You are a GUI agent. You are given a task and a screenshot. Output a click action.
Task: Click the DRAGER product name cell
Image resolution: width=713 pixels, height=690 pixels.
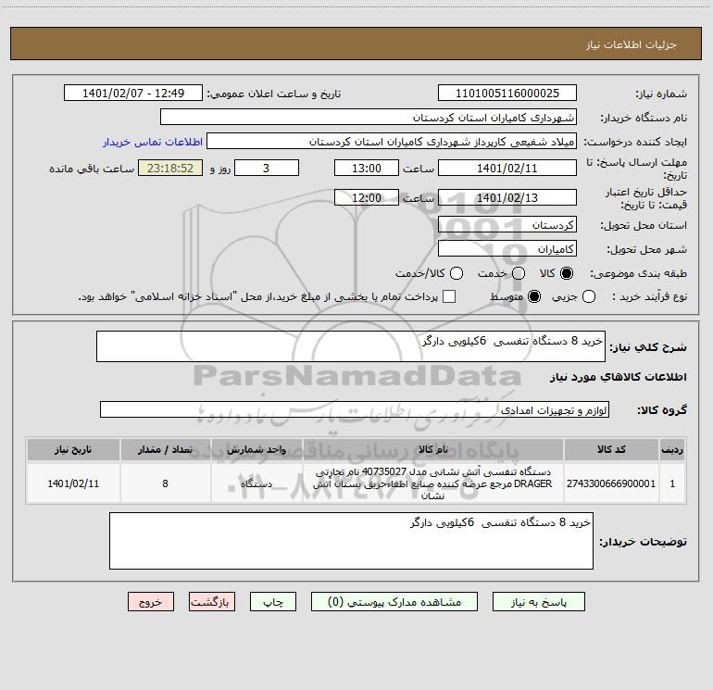coord(433,483)
